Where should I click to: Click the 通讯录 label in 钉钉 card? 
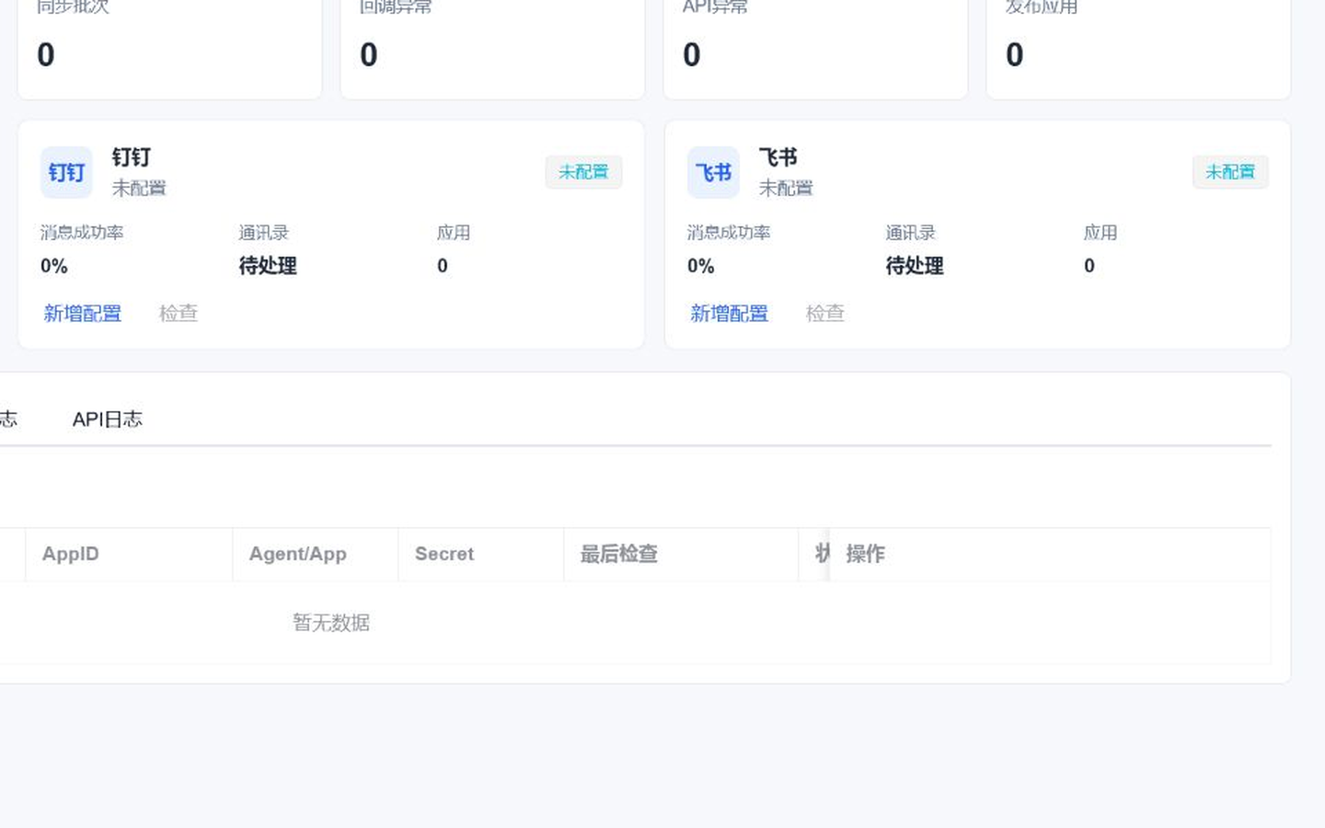click(x=264, y=233)
